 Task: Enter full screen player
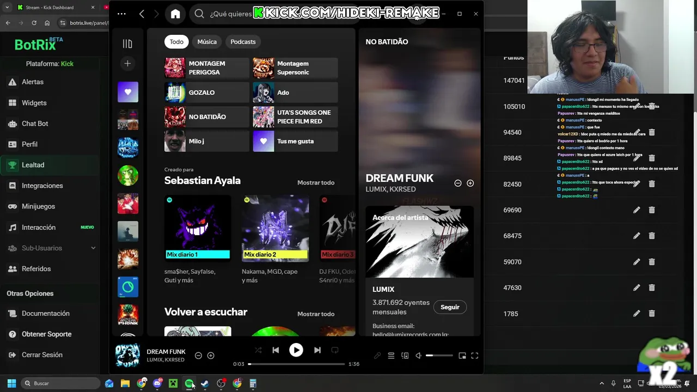(475, 356)
